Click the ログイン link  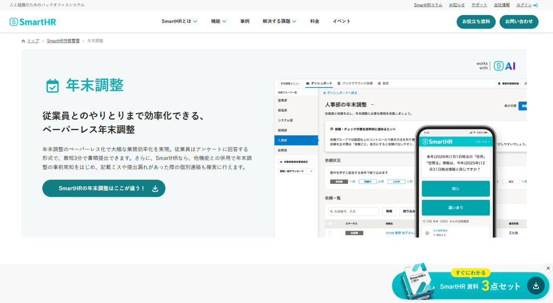pos(527,5)
